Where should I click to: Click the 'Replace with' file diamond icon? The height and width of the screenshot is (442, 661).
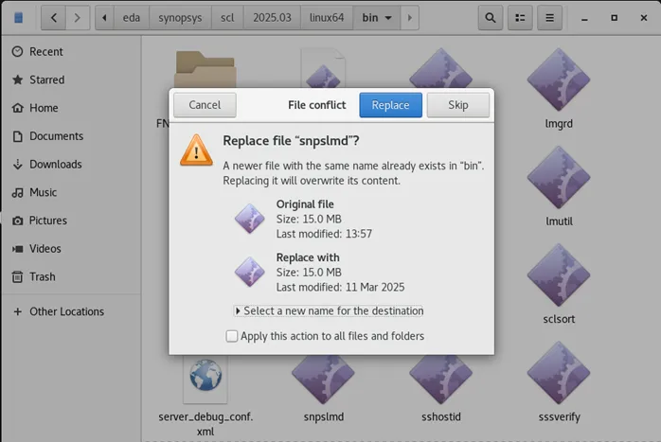[x=250, y=272]
